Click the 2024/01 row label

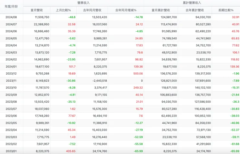pyautogui.click(x=11, y=67)
